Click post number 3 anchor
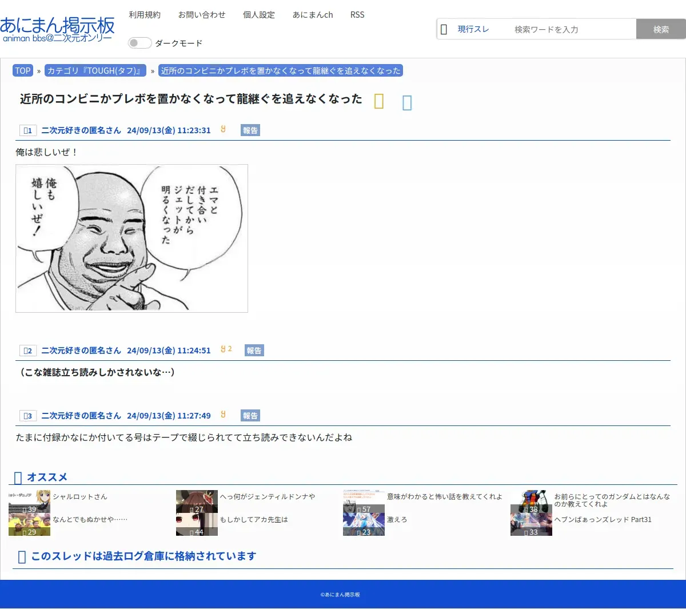 pyautogui.click(x=27, y=416)
